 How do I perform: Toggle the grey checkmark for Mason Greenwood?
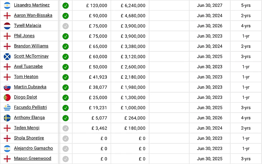(x=65, y=159)
